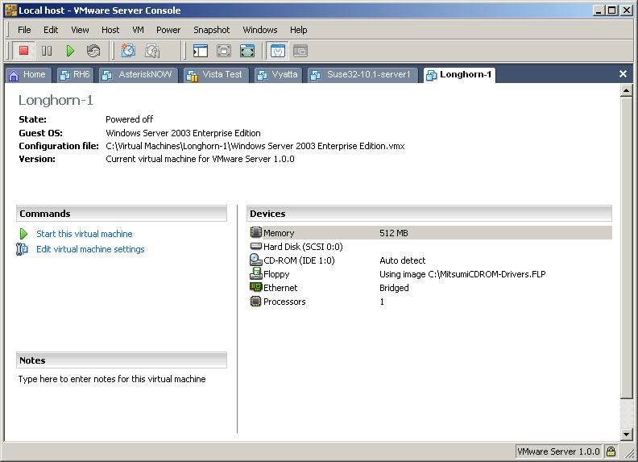Image resolution: width=638 pixels, height=462 pixels.
Task: Click the Bridged ethernet value
Action: (x=394, y=288)
